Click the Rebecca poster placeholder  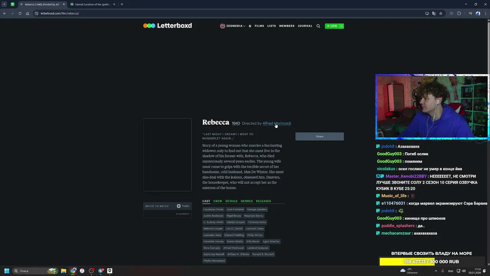[x=167, y=154]
